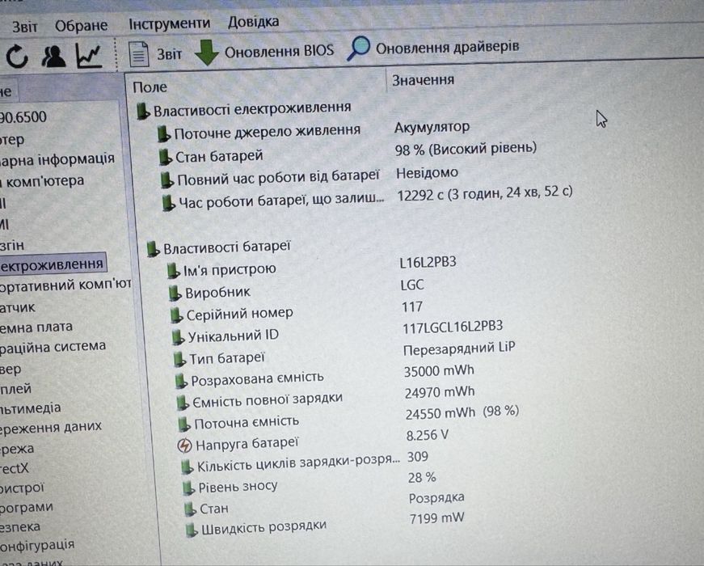Select Операційна система sidebar item
This screenshot has width=704, height=566.
pyautogui.click(x=53, y=347)
